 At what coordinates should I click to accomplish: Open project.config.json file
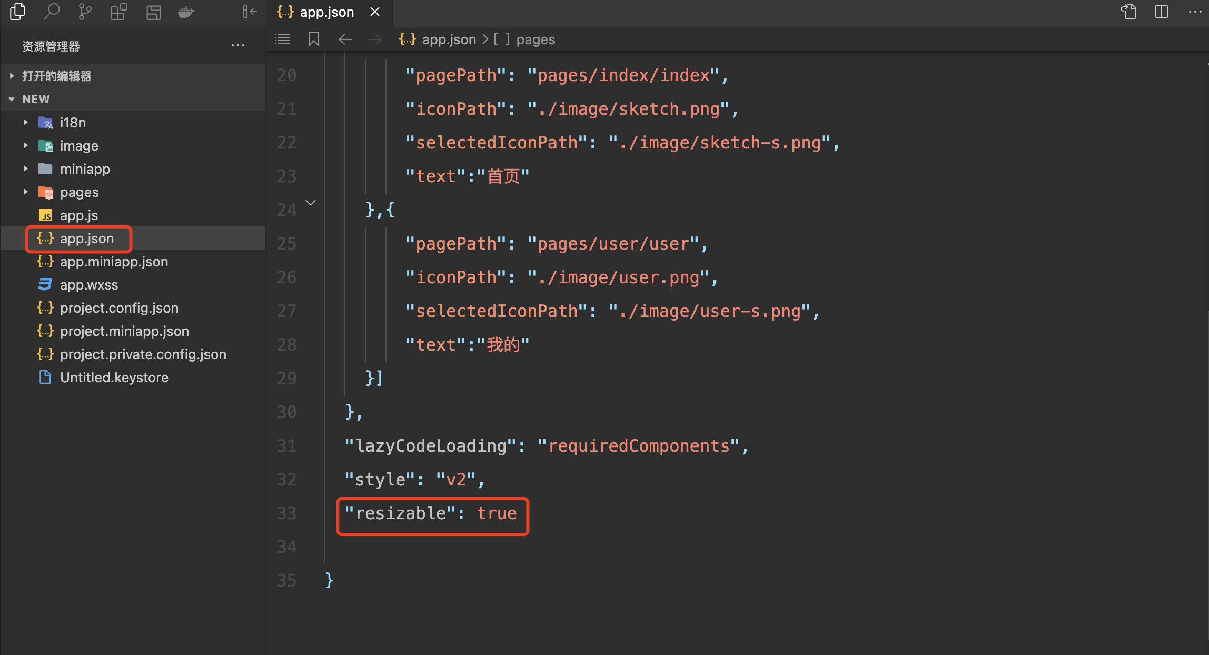click(x=133, y=307)
